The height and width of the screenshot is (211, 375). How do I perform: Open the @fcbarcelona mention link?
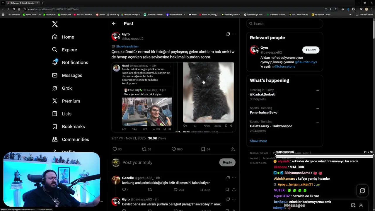click(284, 67)
